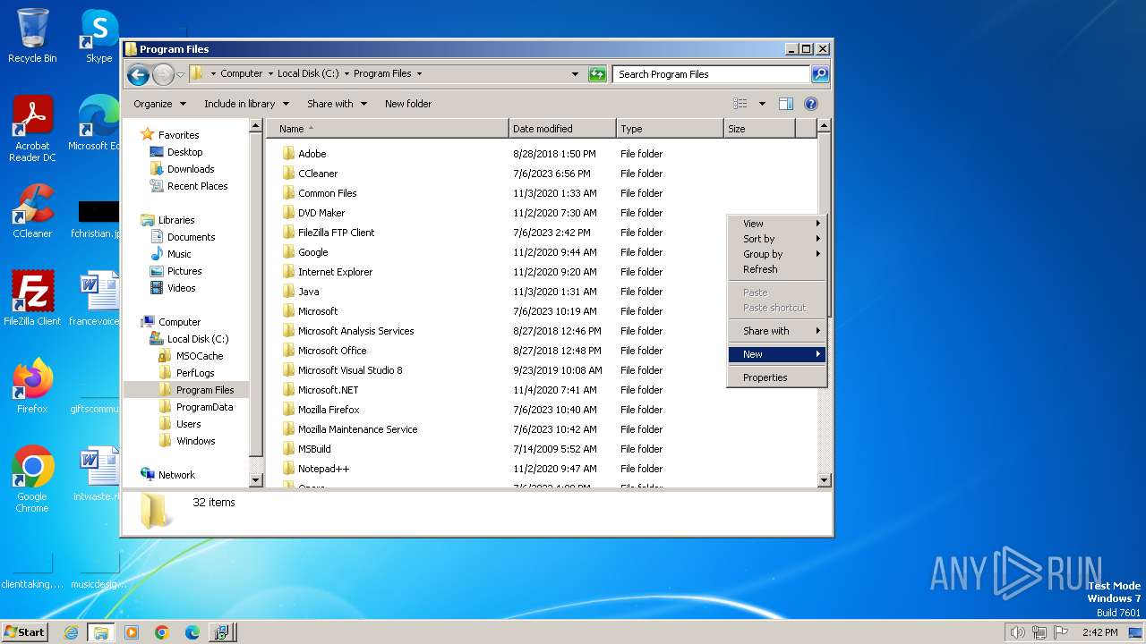Viewport: 1146px width, 644px height.
Task: Select the Common Files folder
Action: pos(327,193)
